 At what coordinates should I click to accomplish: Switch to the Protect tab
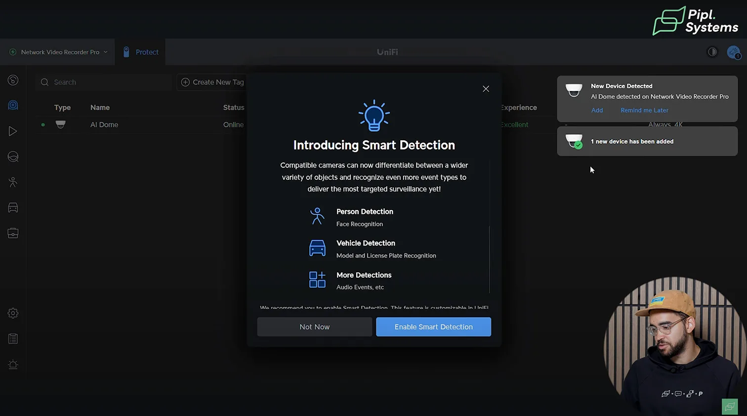(141, 52)
